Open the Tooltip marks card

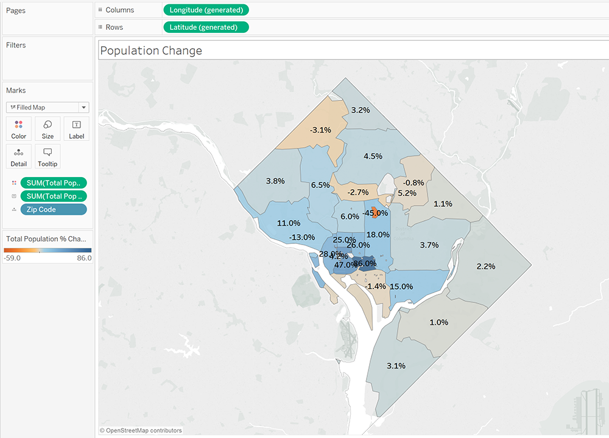pos(48,157)
